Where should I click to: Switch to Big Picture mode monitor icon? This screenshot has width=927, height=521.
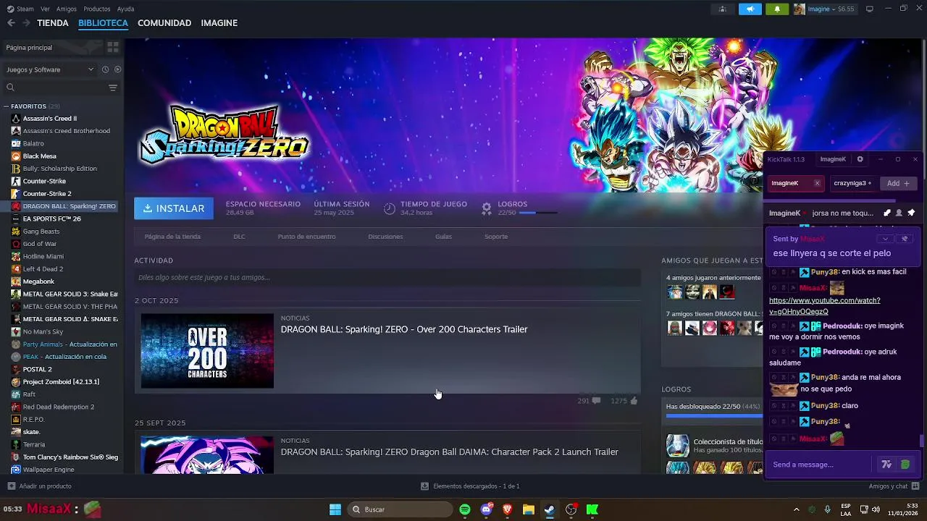[869, 9]
